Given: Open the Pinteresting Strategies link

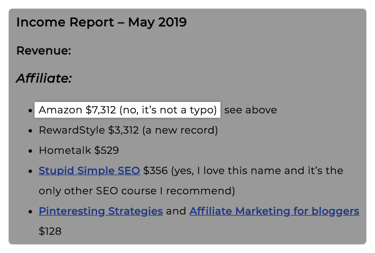Looking at the screenshot, I should 100,211.
